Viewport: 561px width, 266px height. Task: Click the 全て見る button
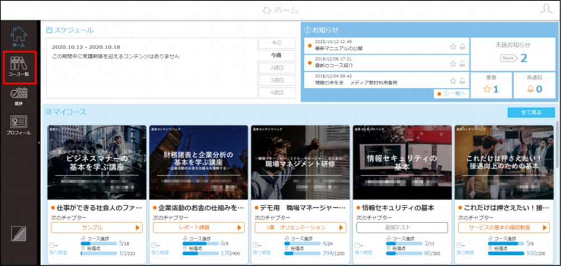pos(531,113)
